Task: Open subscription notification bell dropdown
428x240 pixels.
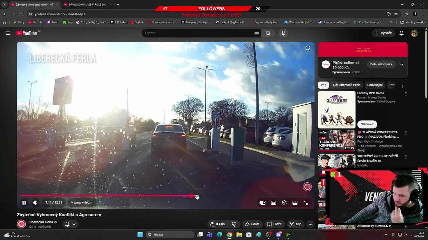Action: [71, 224]
